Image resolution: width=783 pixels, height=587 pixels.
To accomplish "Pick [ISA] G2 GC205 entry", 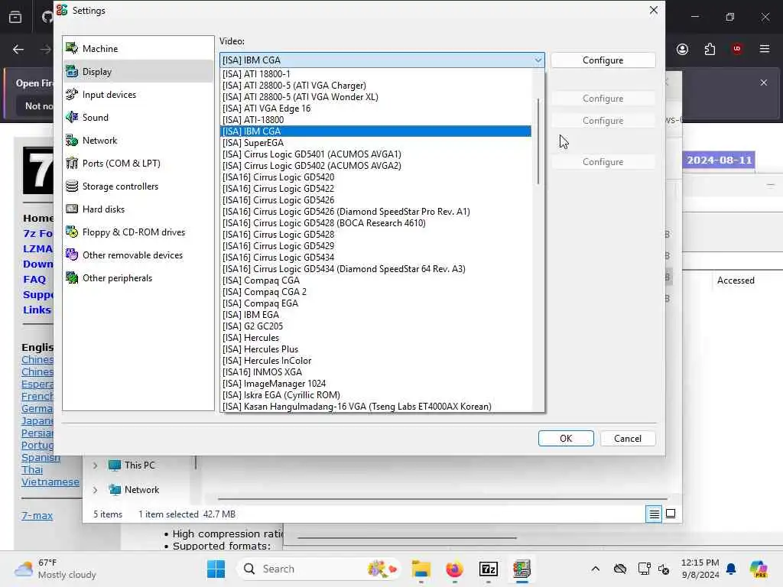I will pos(375,326).
